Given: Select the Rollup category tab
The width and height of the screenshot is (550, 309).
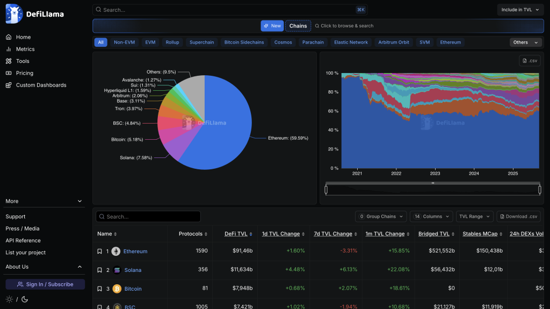Looking at the screenshot, I should click(172, 42).
